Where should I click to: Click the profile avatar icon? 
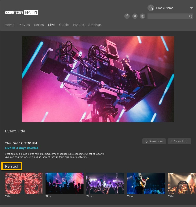click(x=151, y=8)
